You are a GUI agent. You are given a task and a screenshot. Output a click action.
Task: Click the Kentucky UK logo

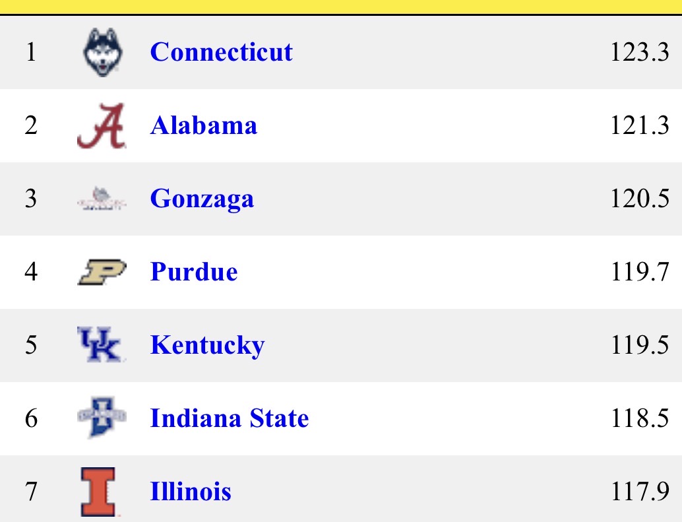(x=100, y=345)
